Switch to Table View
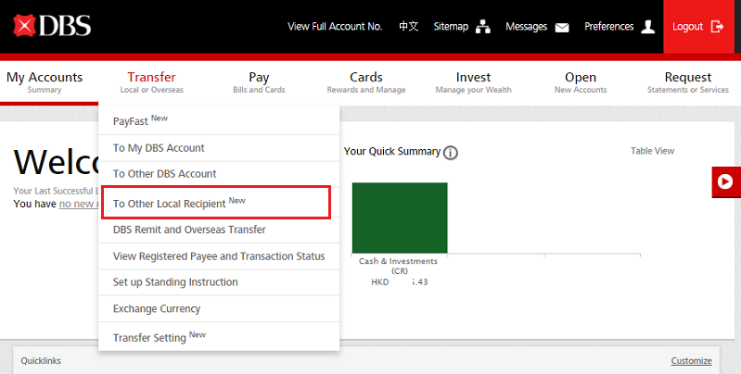This screenshot has height=374, width=741. [x=652, y=151]
